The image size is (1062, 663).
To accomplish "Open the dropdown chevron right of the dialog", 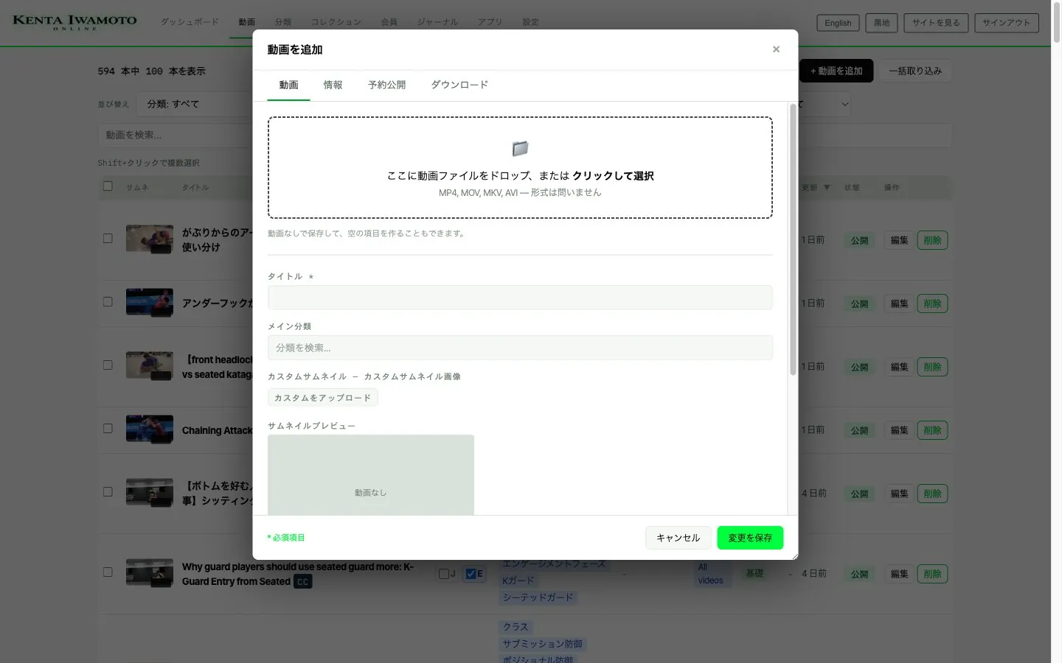I will tap(845, 105).
